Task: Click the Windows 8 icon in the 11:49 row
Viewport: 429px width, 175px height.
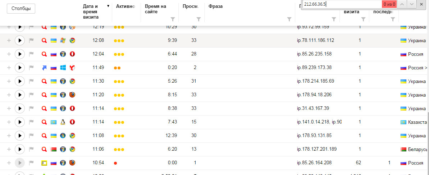Action: point(63,68)
